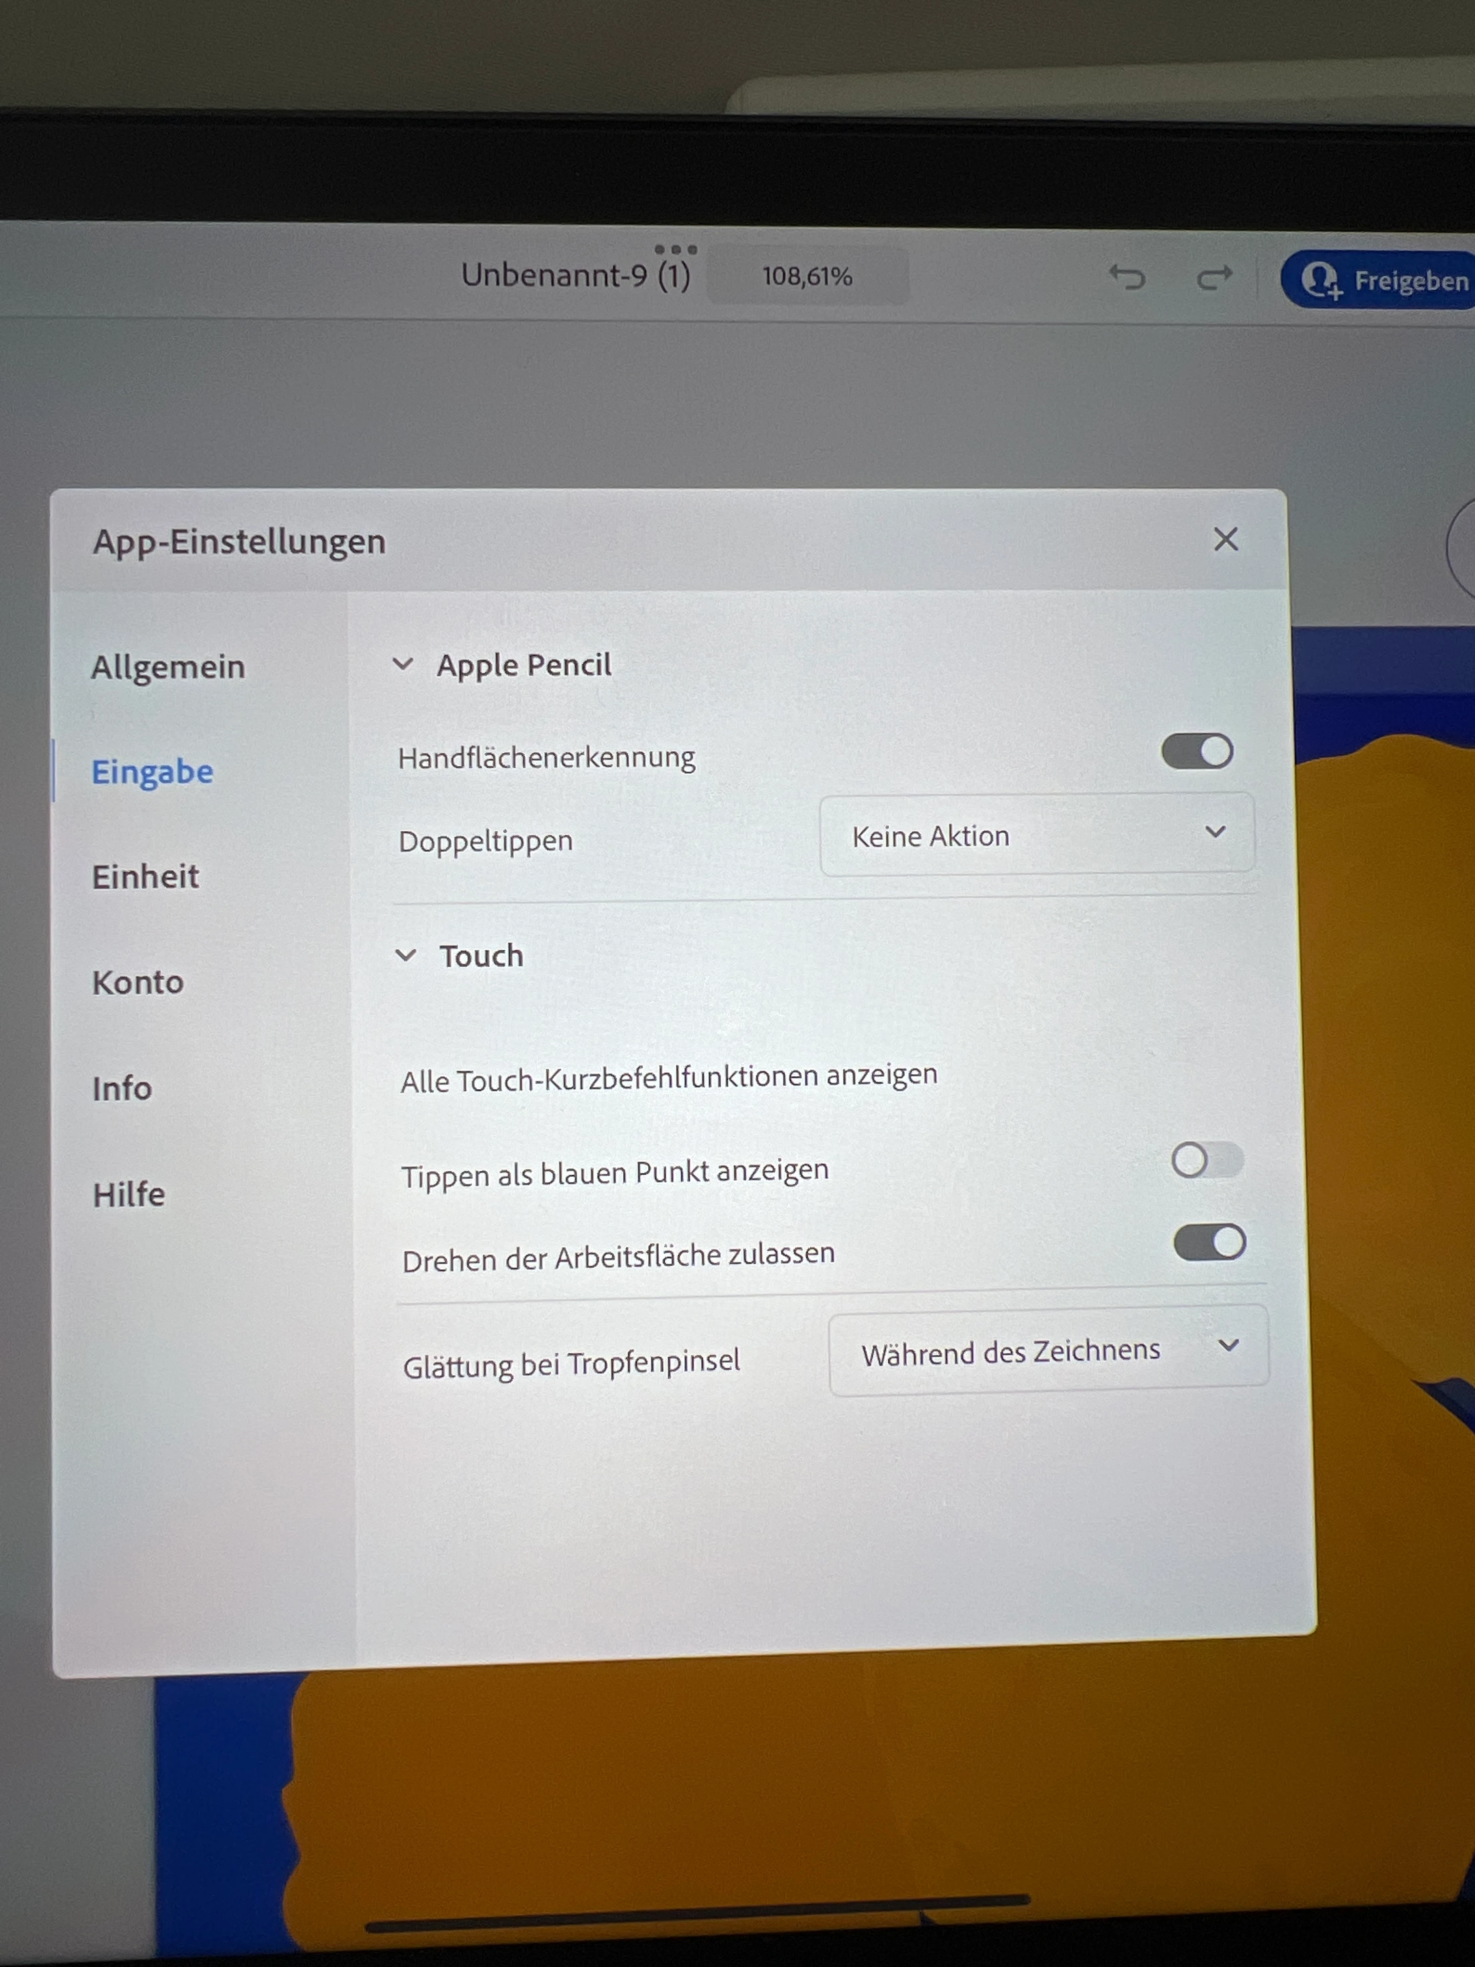
Task: Open the Doppeltippen Keine Aktion dropdown
Action: coord(1036,835)
